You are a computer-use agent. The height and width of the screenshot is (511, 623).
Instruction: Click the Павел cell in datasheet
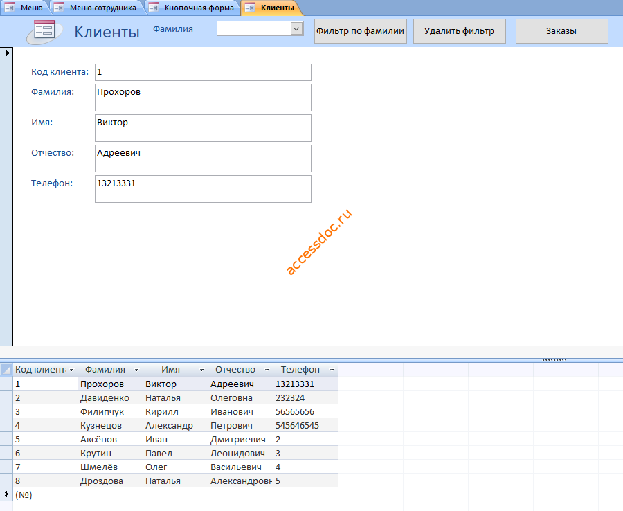tap(175, 454)
